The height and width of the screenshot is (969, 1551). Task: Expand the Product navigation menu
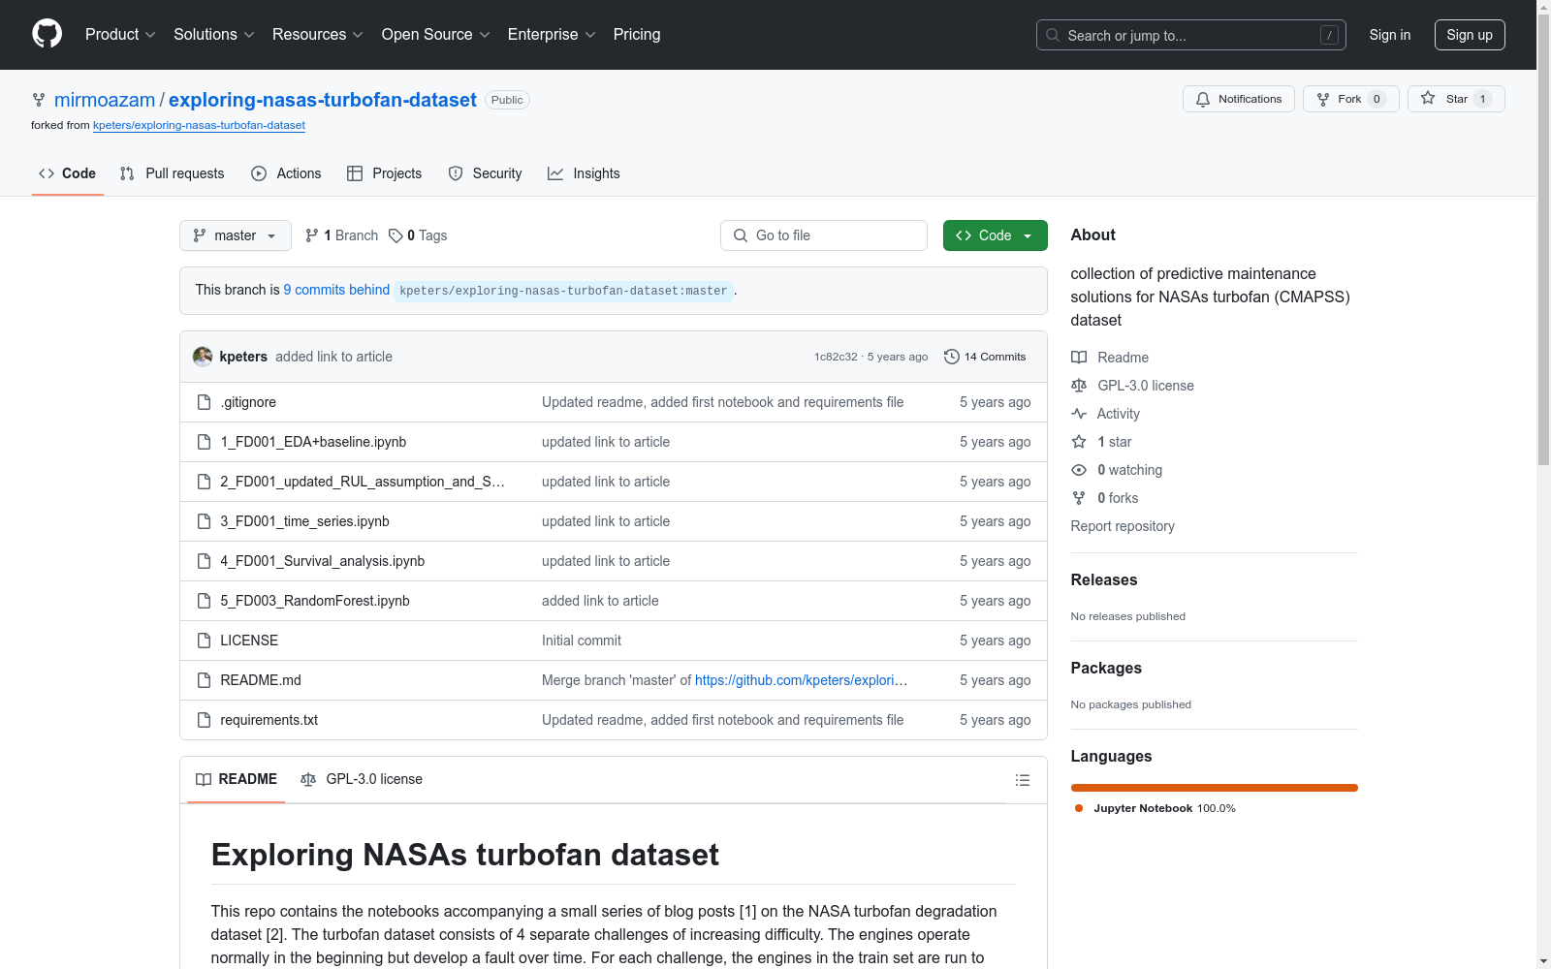click(120, 34)
